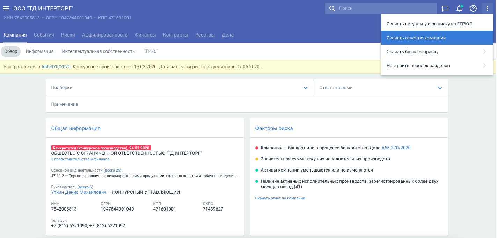
Task: Open the ЕГРЮЛ sub-tab
Action: click(151, 51)
